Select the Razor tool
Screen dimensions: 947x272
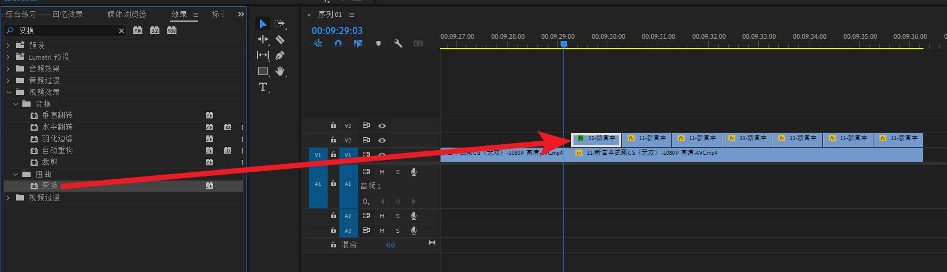point(280,40)
